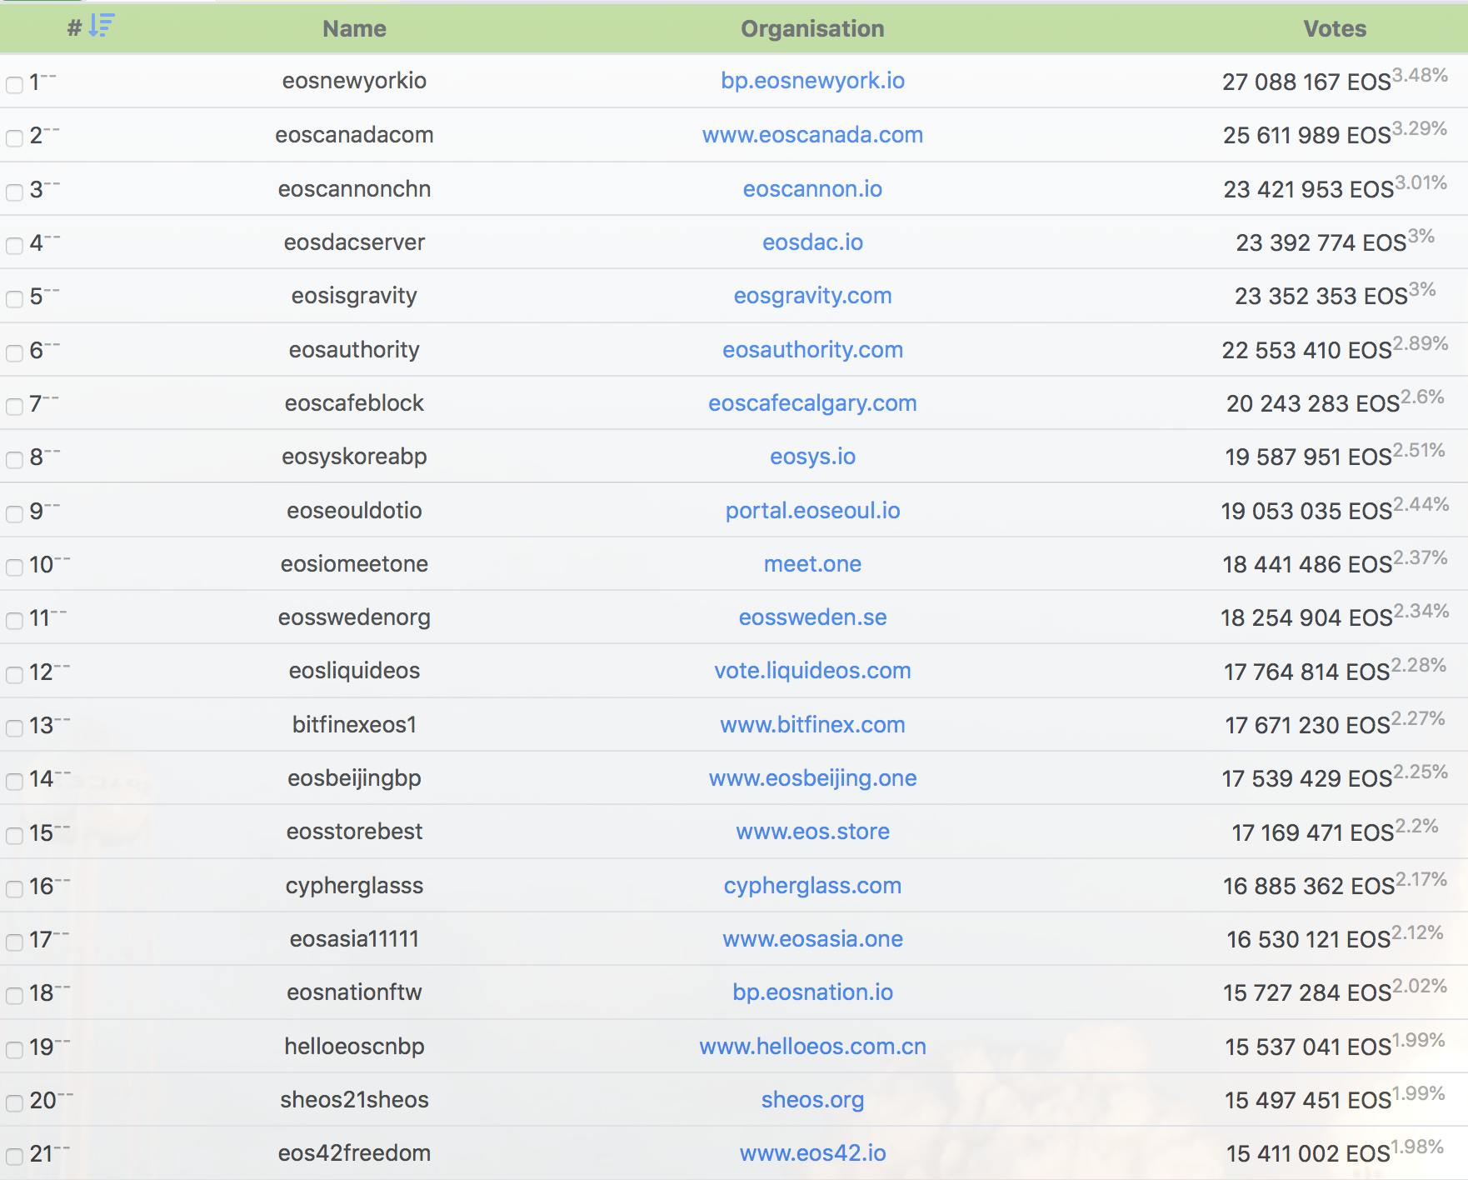
Task: Follow www.eosasia.one link
Action: (x=812, y=939)
